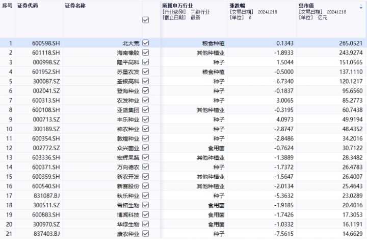Click the 序号 column header
The height and width of the screenshot is (240, 367).
pos(7,5)
